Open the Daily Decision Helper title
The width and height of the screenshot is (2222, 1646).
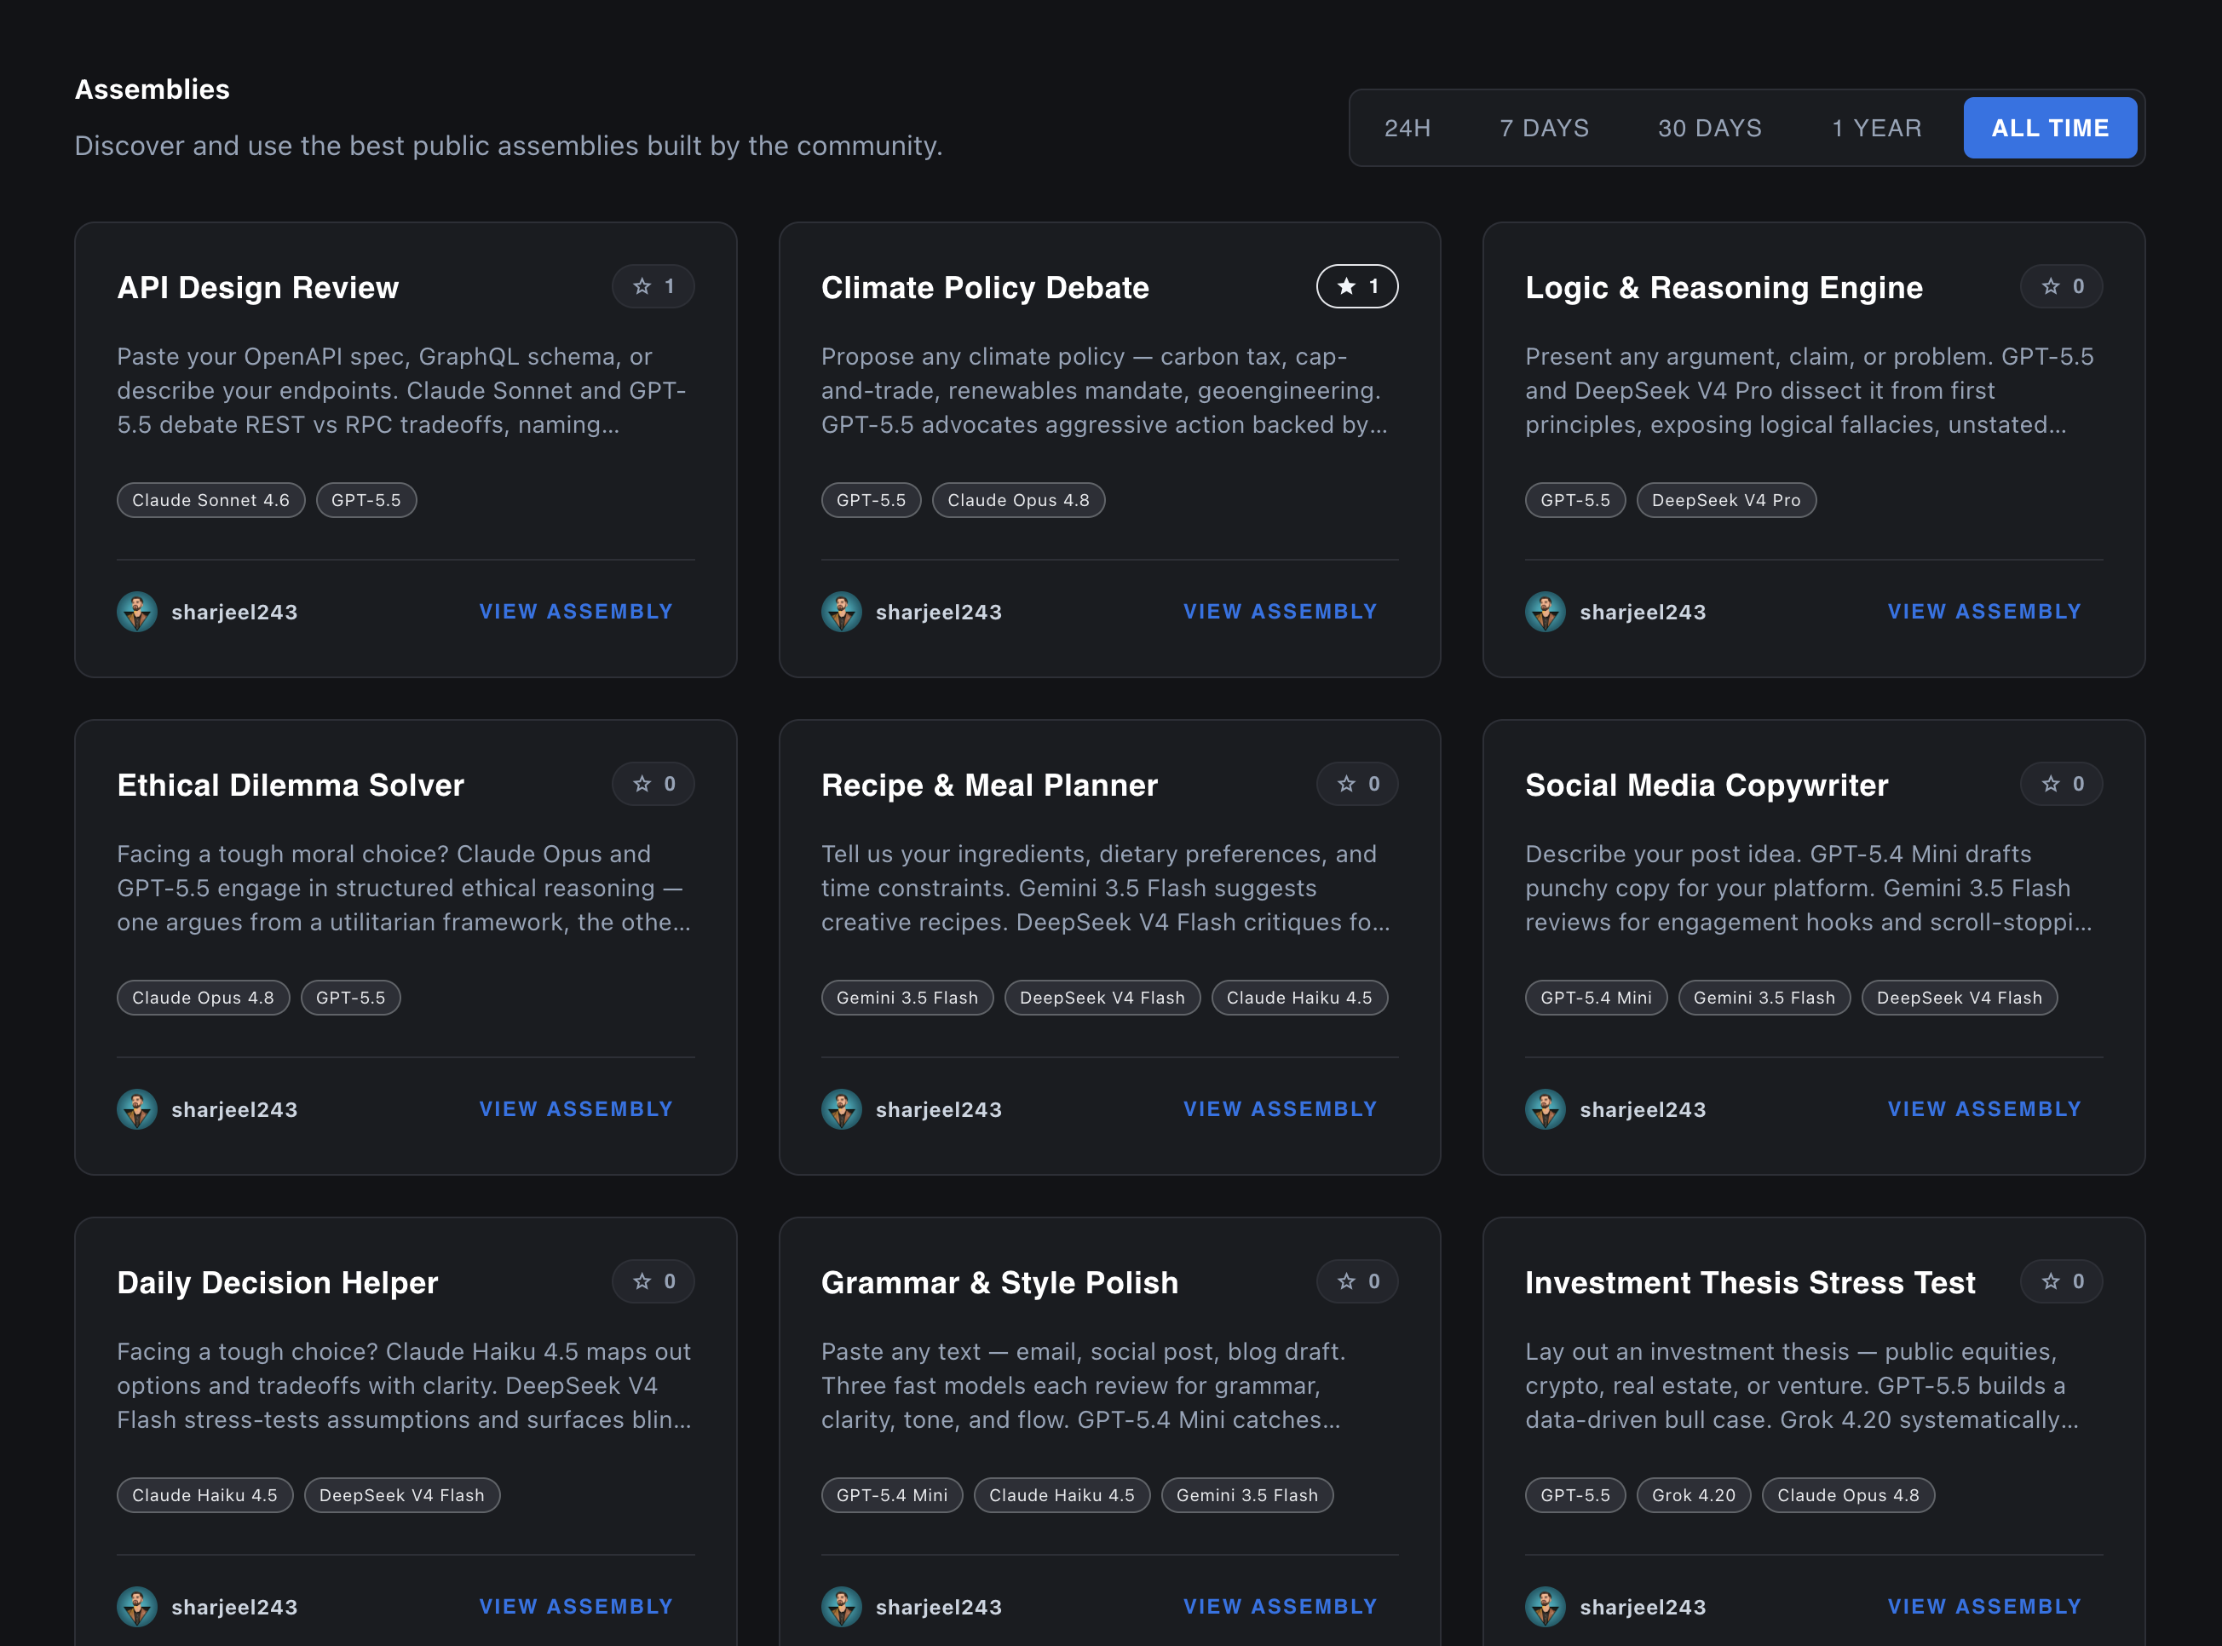(278, 1281)
